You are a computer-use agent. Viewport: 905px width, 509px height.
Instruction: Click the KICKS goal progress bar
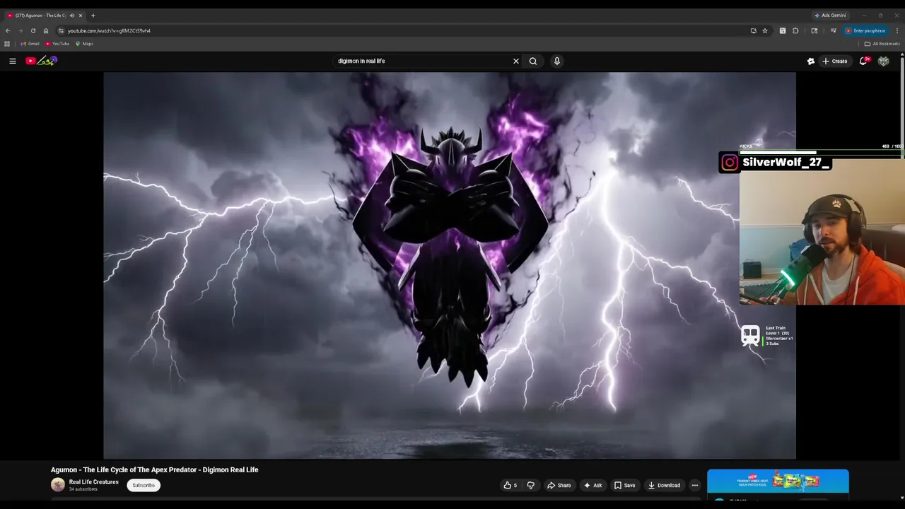point(822,151)
